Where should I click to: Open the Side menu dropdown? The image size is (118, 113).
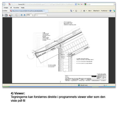click(90, 11)
